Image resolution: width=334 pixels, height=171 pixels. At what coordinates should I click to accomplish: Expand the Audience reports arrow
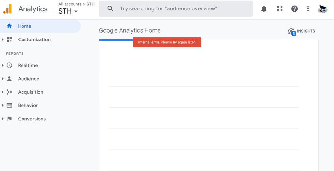[3, 79]
